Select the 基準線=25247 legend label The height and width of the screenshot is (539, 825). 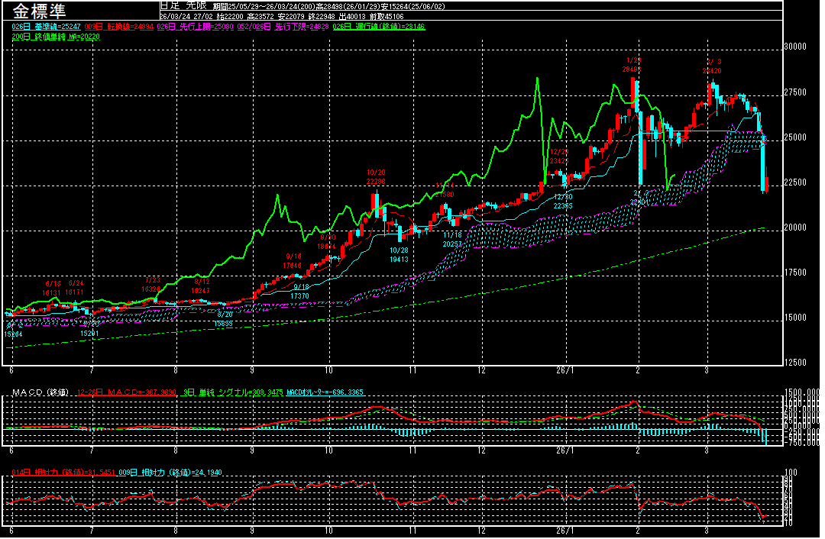(x=42, y=27)
